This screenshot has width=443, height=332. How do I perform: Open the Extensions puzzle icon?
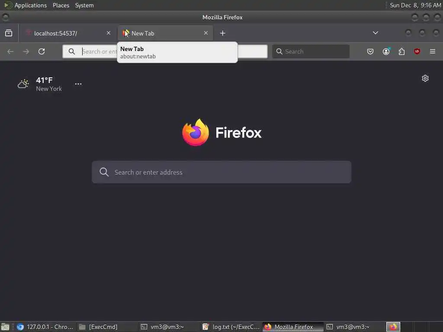[x=401, y=52]
